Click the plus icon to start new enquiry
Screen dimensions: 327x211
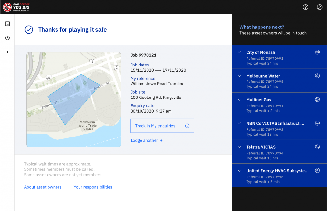tap(7, 52)
